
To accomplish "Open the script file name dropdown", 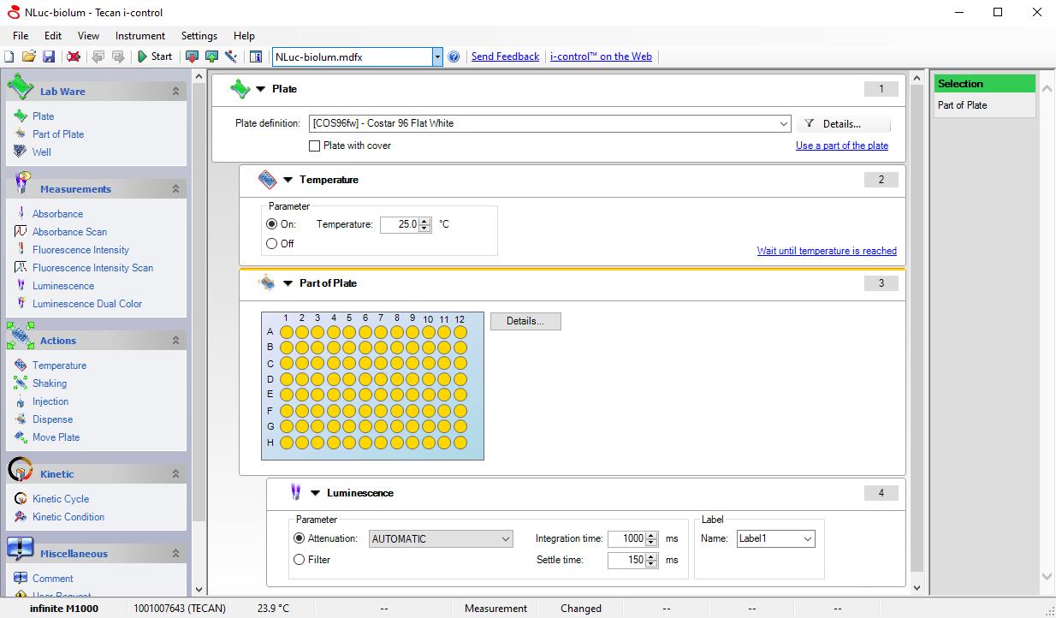I will (x=437, y=57).
